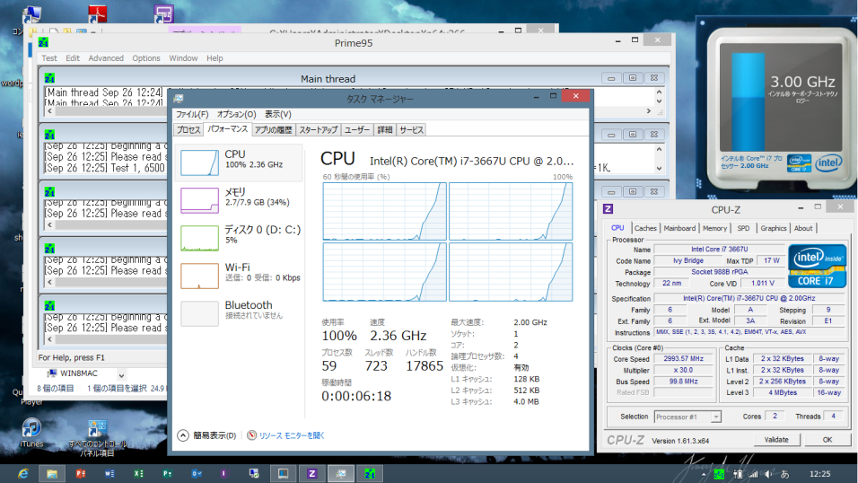This screenshot has width=858, height=483.
Task: Open the Selection Processor #1 dropdown in CPU-Z
Action: click(715, 417)
